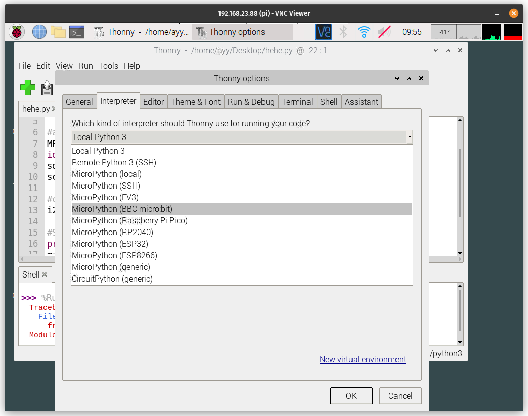Open the Wi-Fi network tray icon
This screenshot has width=528, height=416.
point(364,32)
